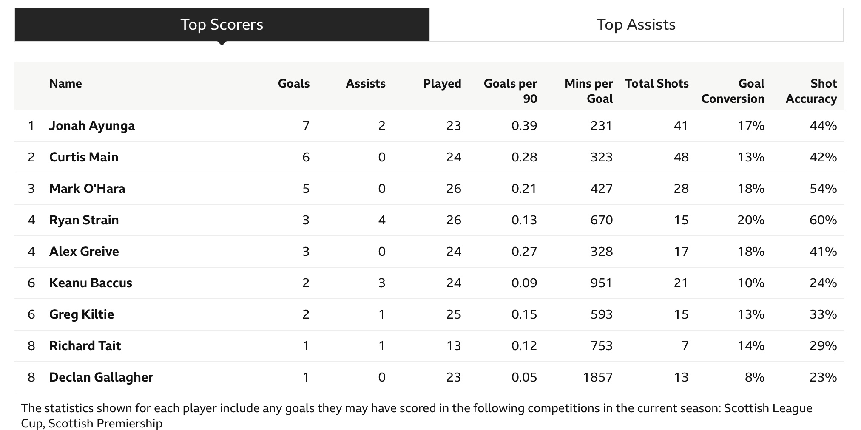The image size is (861, 430).
Task: Open Jonah Ayunga's player name
Action: (92, 126)
